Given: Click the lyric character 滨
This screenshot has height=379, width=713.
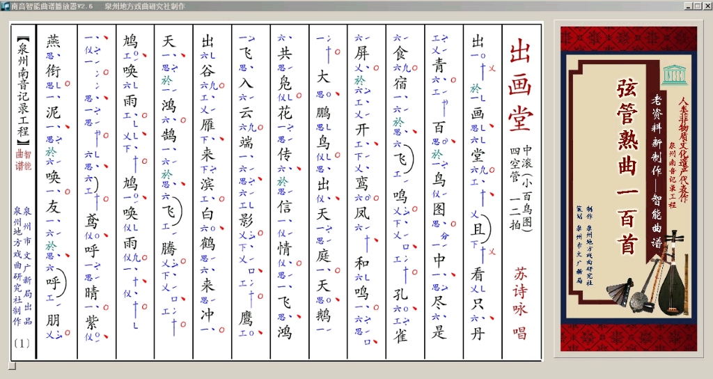Looking at the screenshot, I should [207, 183].
